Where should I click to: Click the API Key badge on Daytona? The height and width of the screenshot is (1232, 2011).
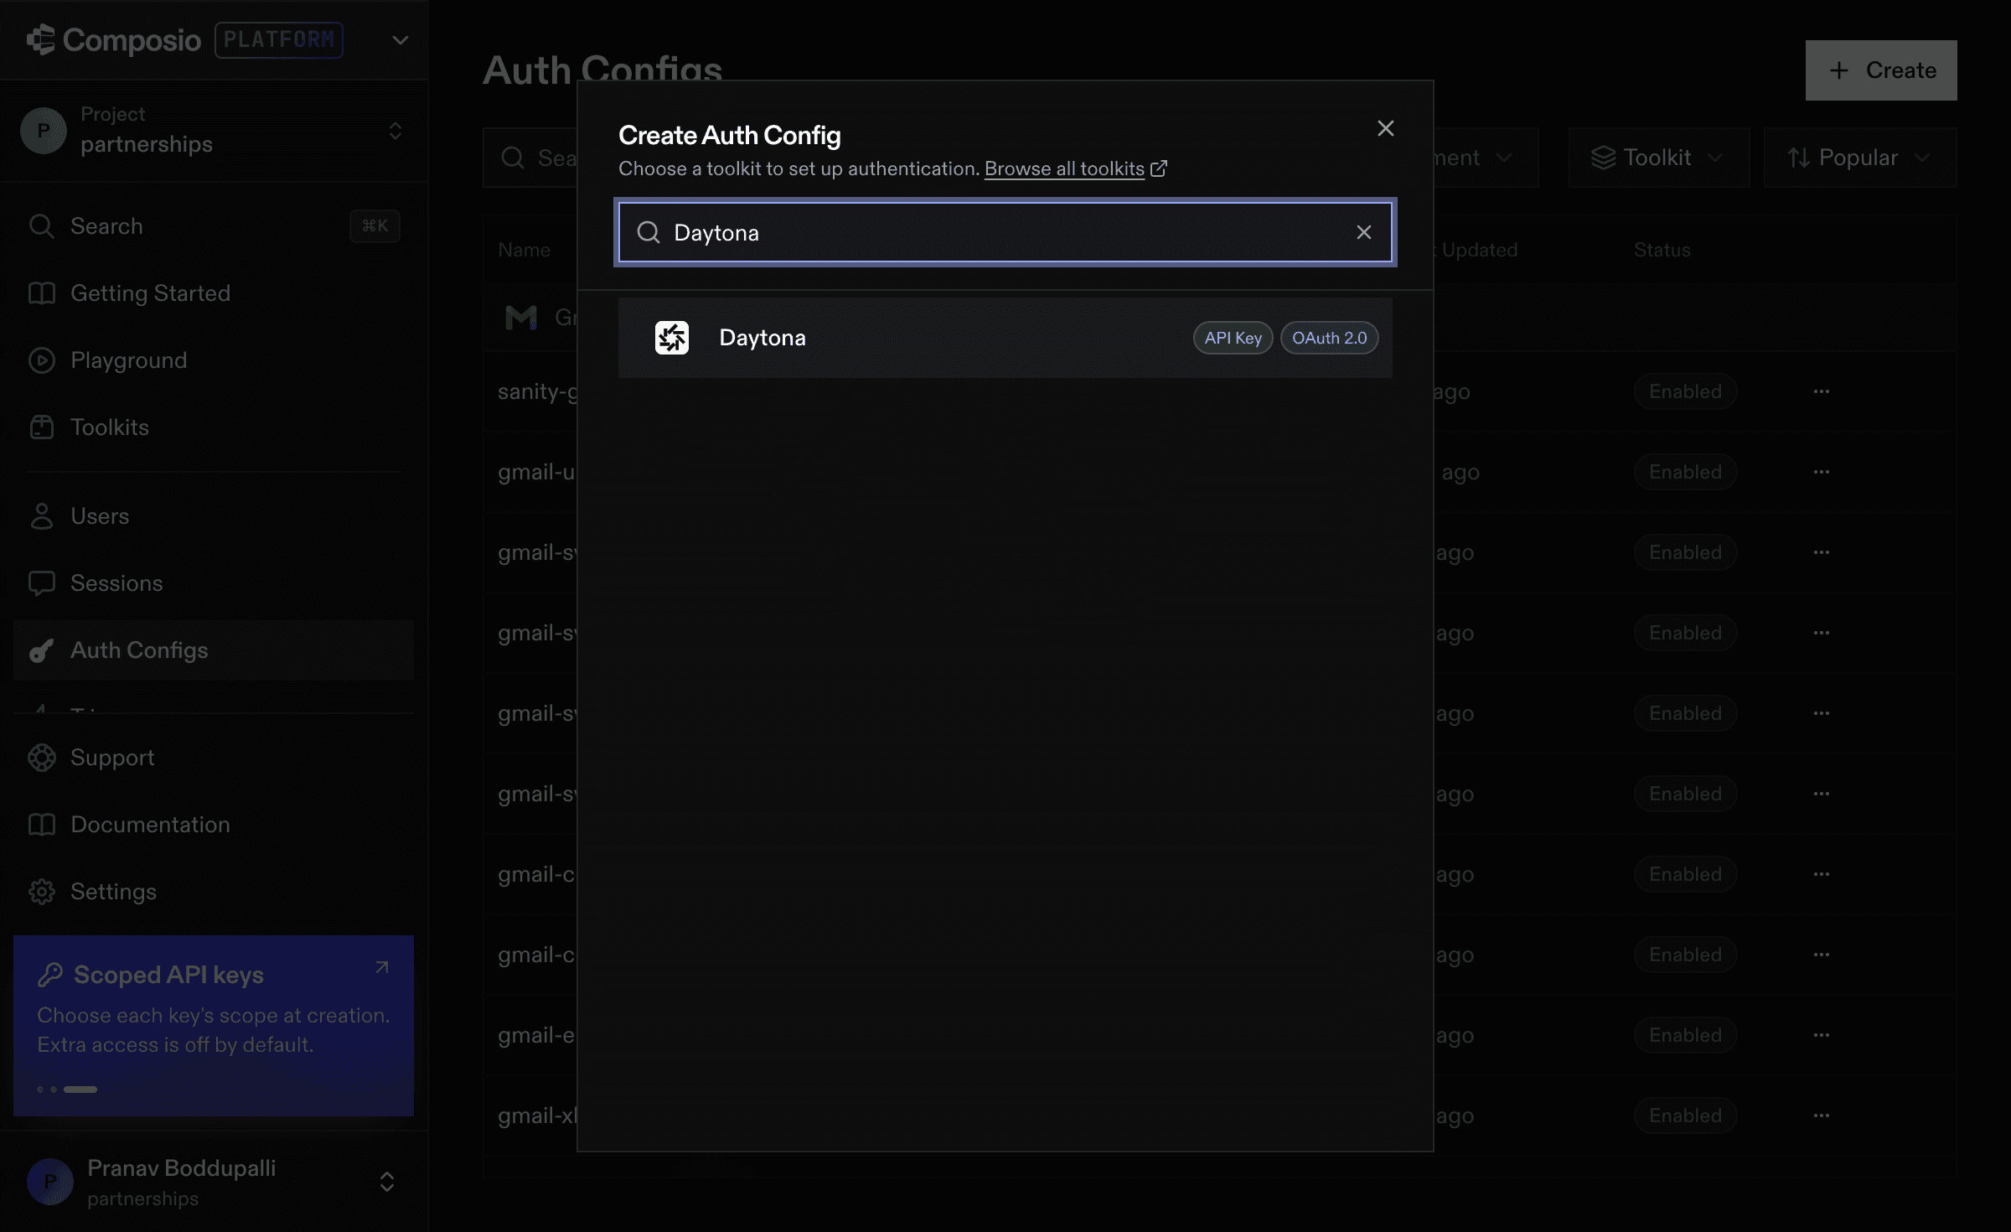[x=1233, y=338]
